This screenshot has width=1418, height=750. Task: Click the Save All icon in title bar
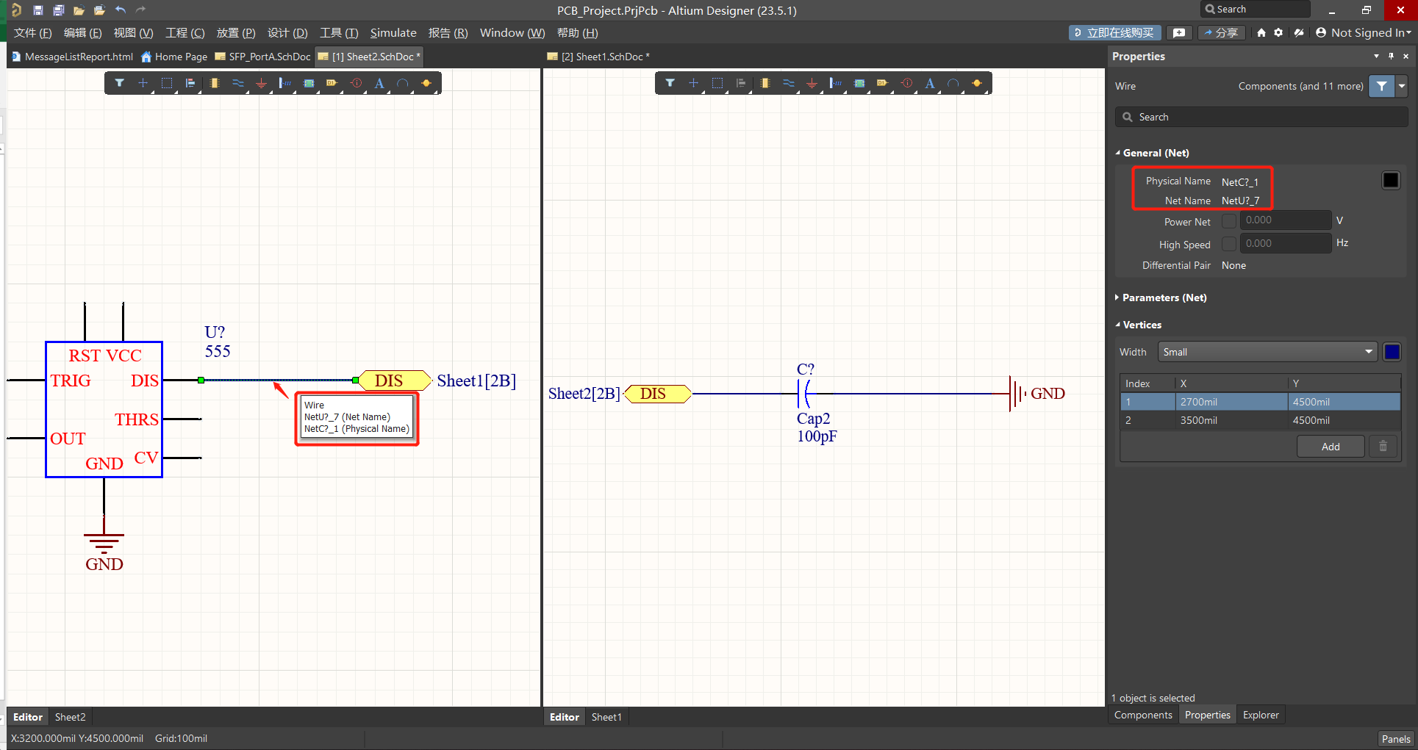point(58,10)
